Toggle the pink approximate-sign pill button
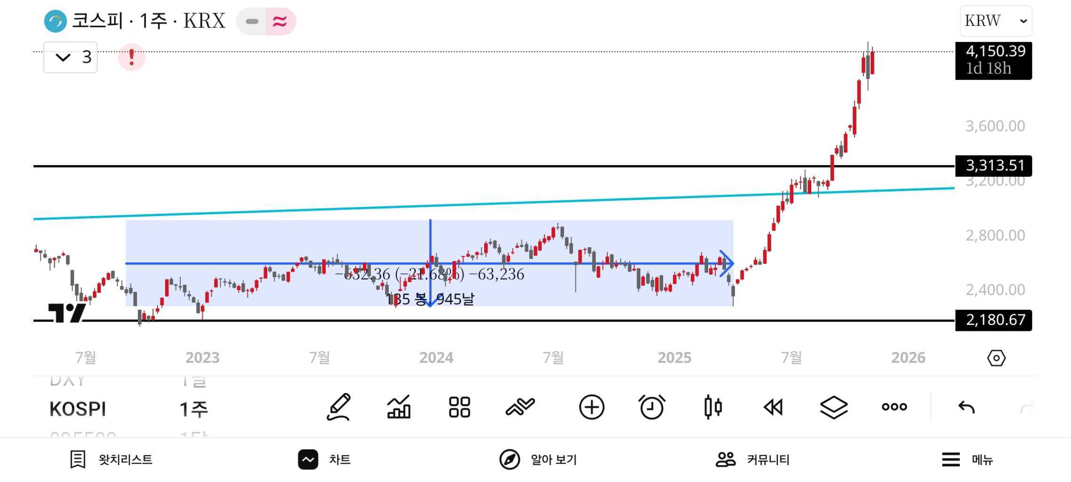 tap(280, 21)
